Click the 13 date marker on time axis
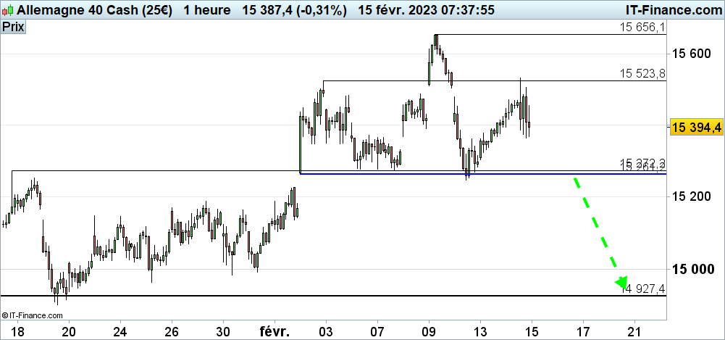725x340 pixels. coord(480,331)
